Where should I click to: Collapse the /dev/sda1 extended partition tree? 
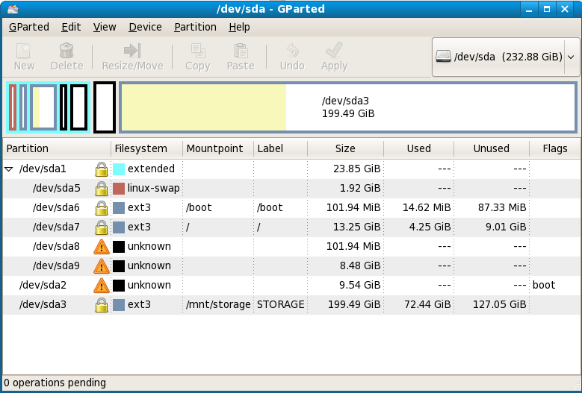pos(8,169)
